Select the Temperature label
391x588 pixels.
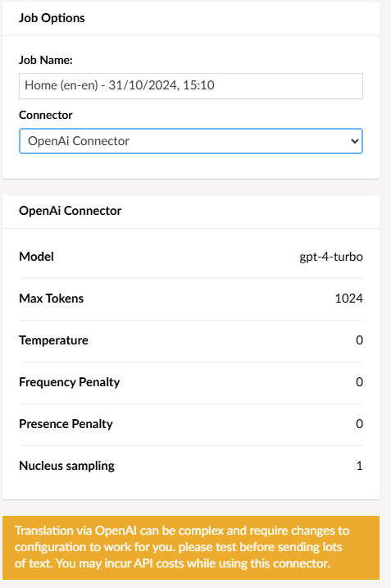(53, 340)
